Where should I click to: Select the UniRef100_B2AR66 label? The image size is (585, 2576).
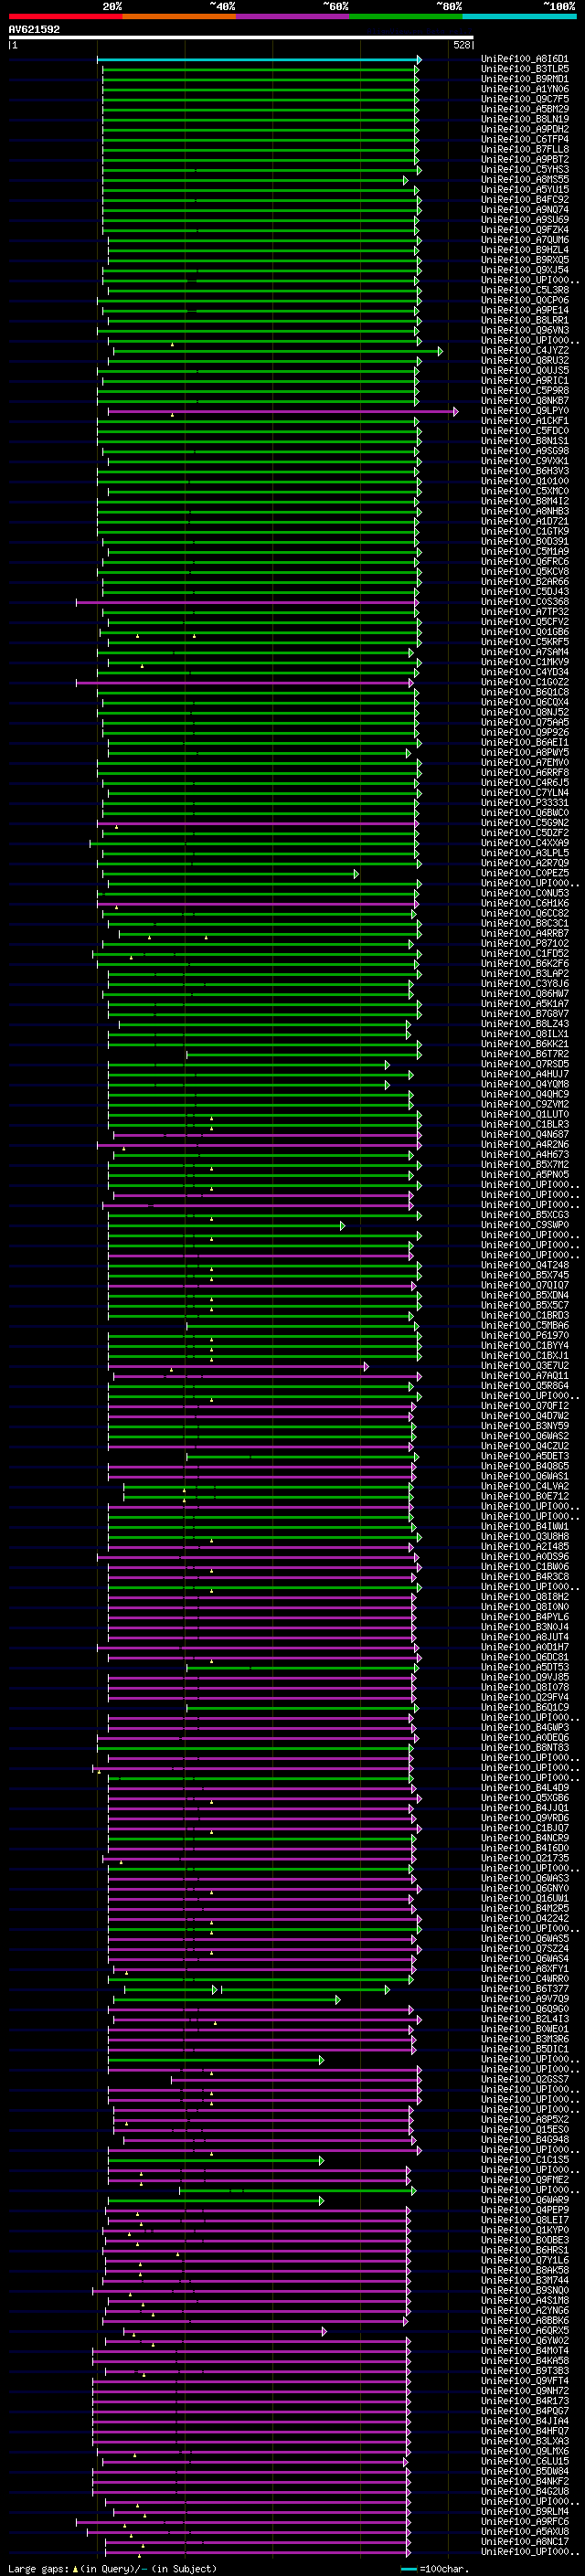525,582
